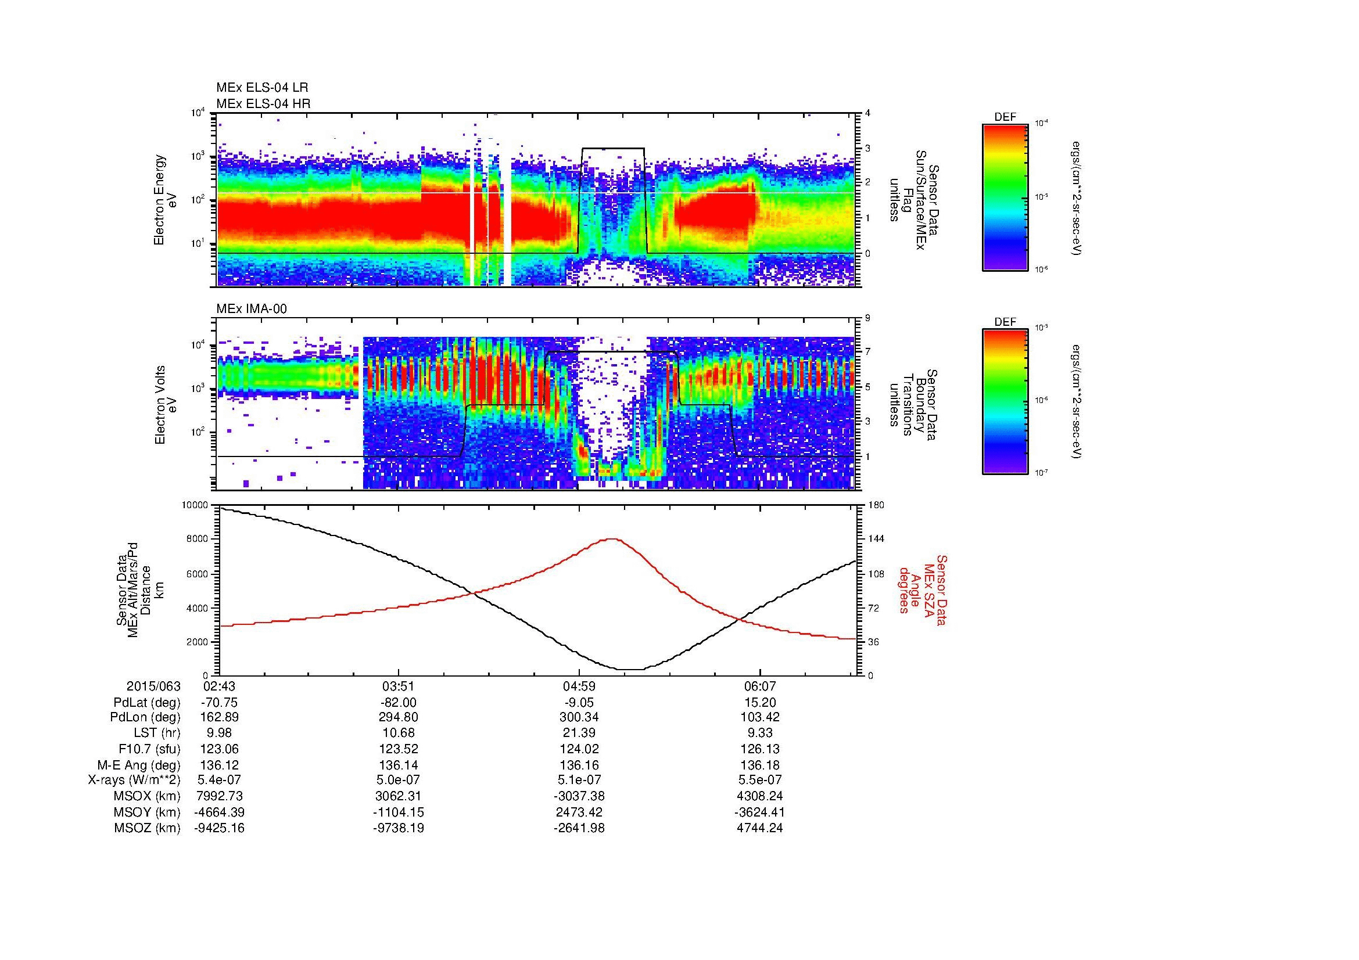
Task: Click the PdLon value 294.80
Action: pos(399,718)
